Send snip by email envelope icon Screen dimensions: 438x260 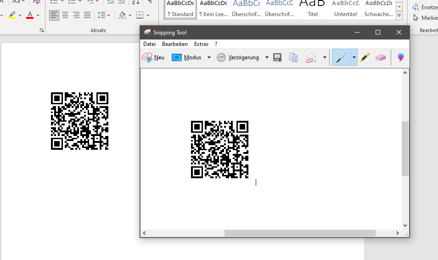pos(311,57)
